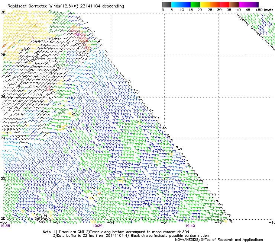275x242 pixels.
Task: Click the '26' latitude axis label
Action: click(3, 97)
